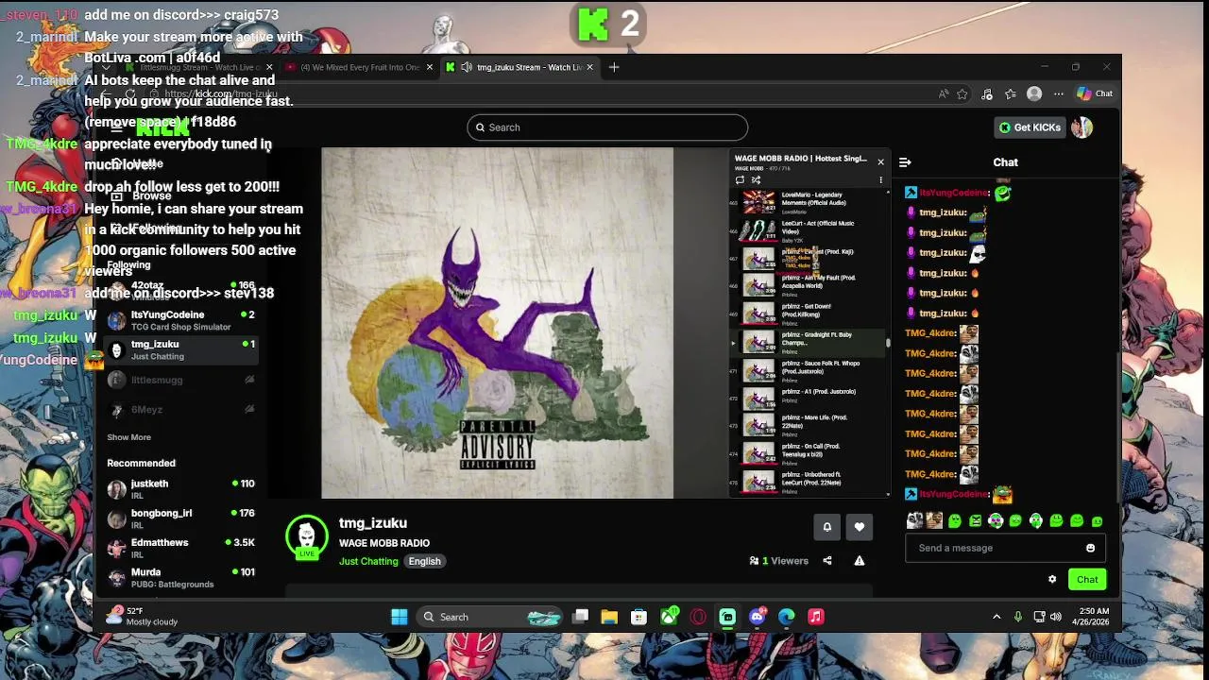Insert first emote in chat quick-emote row
This screenshot has width=1209, height=680.
(x=914, y=520)
